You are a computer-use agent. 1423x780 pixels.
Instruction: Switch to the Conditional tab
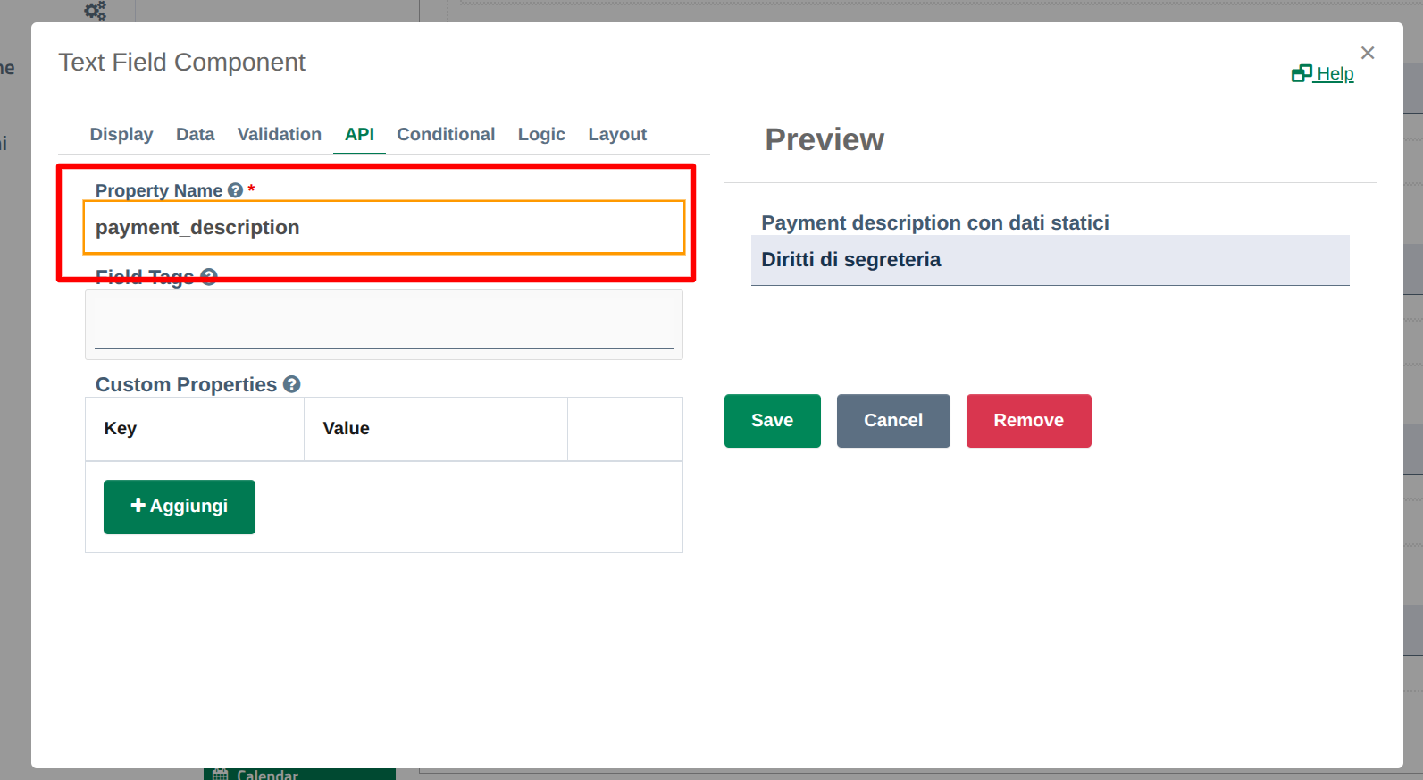pyautogui.click(x=446, y=134)
